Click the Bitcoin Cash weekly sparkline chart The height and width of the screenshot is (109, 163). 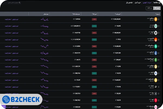(45, 46)
